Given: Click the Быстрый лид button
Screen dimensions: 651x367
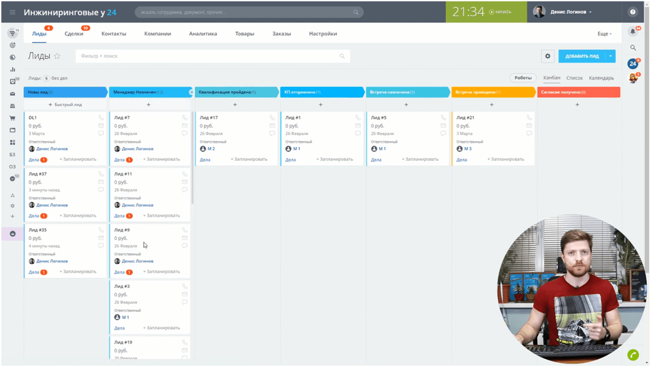Looking at the screenshot, I should pyautogui.click(x=65, y=104).
